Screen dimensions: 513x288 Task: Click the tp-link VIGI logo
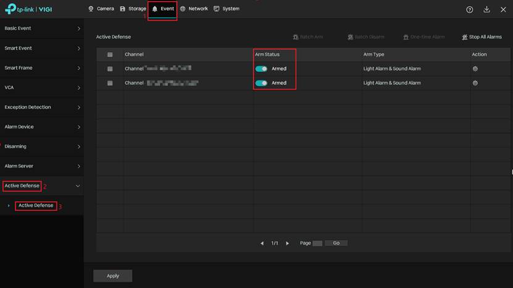[x=28, y=9]
